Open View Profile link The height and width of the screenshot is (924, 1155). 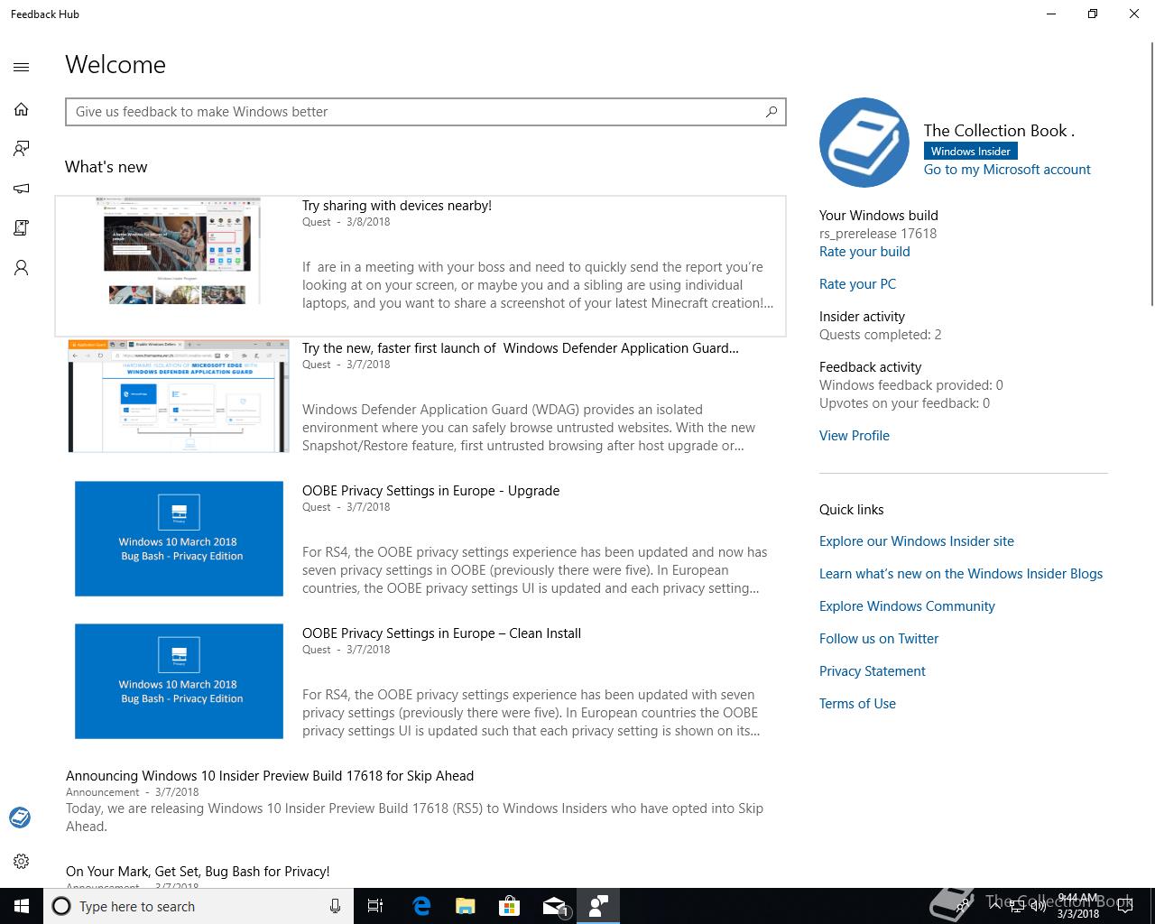click(x=855, y=436)
